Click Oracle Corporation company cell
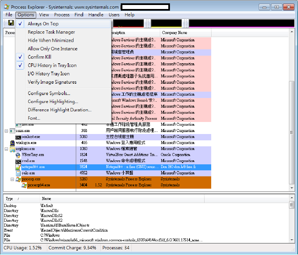This screenshot has height=255, width=298. 175,155
